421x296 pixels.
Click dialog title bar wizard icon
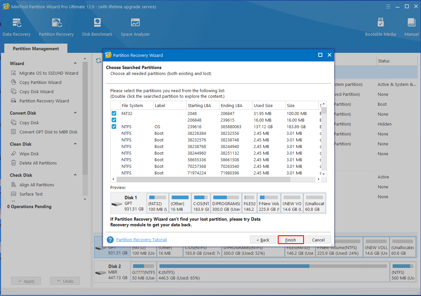coord(108,55)
